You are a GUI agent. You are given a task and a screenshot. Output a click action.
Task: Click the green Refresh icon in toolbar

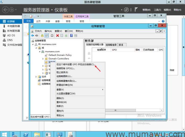pyautogui.click(x=66, y=36)
